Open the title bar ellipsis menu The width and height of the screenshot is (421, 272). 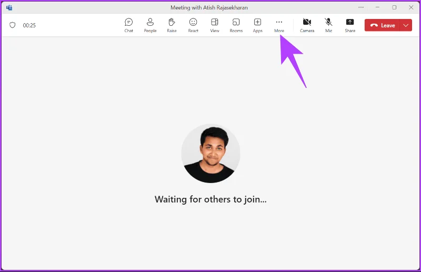click(361, 7)
